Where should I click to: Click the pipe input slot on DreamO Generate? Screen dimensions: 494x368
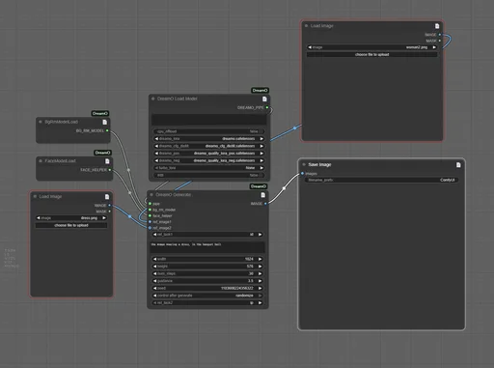tap(150, 204)
